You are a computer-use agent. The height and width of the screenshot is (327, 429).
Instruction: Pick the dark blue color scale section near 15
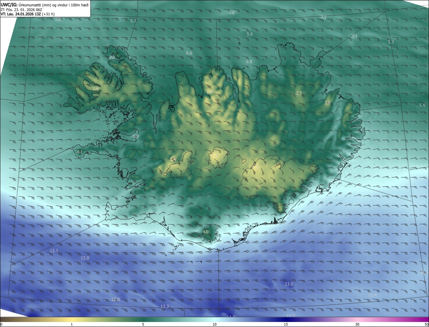tap(286, 320)
